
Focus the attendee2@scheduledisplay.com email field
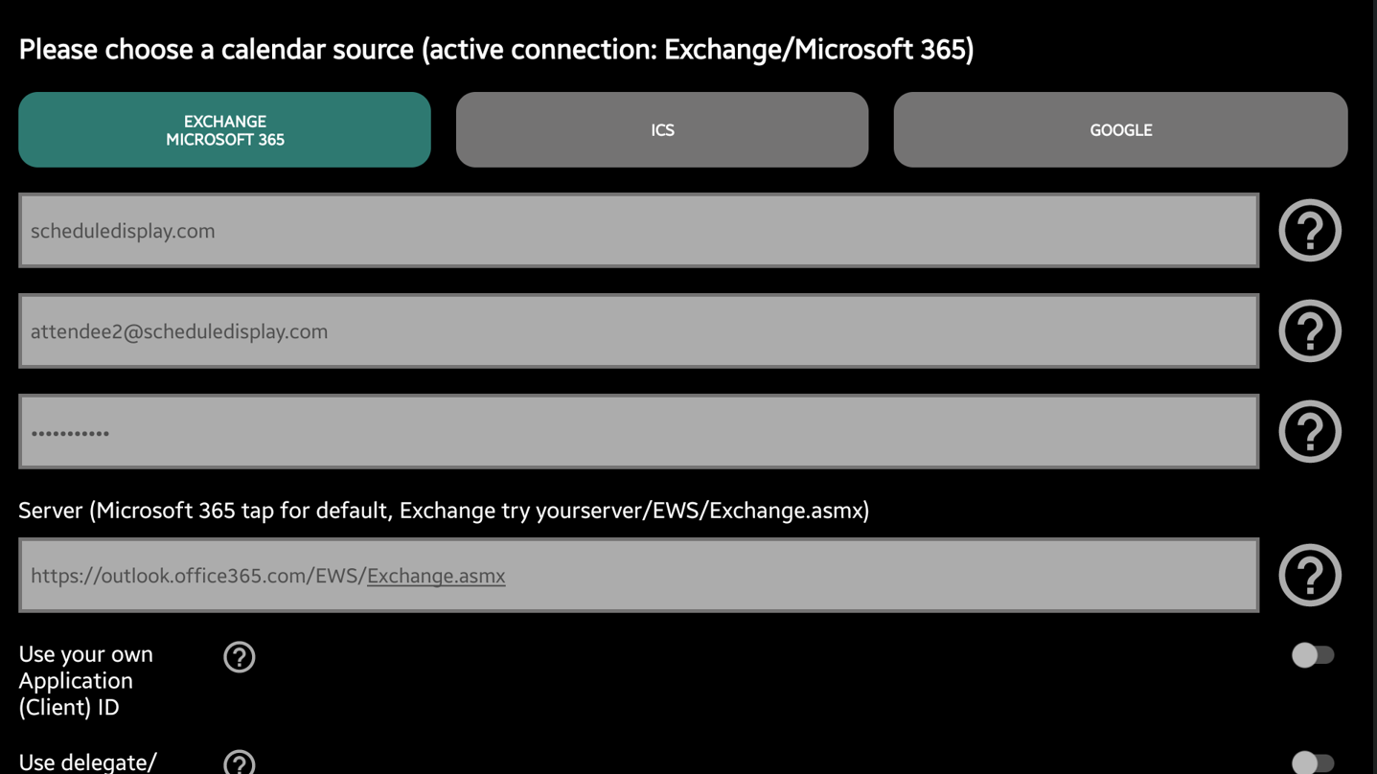(x=638, y=331)
